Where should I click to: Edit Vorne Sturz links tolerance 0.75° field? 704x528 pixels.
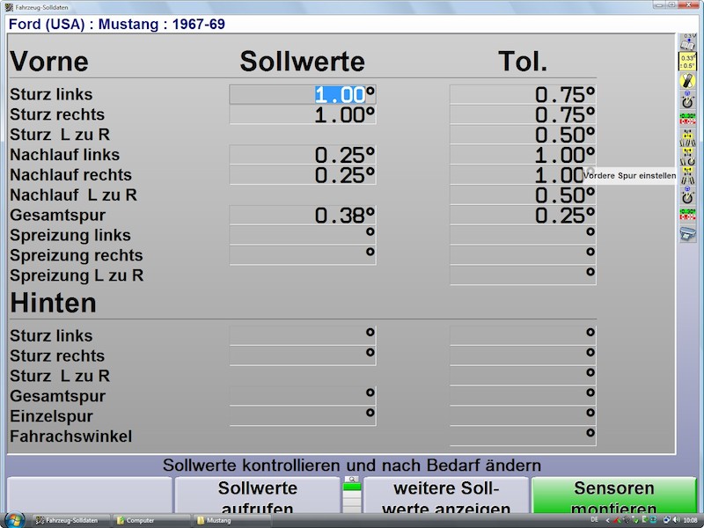click(523, 94)
